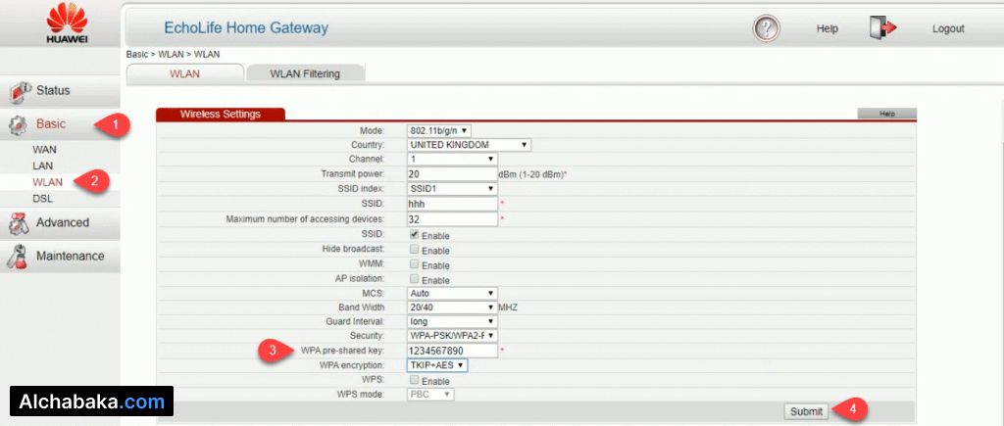Click the Advanced section icon
The width and height of the screenshot is (1004, 426).
(19, 223)
